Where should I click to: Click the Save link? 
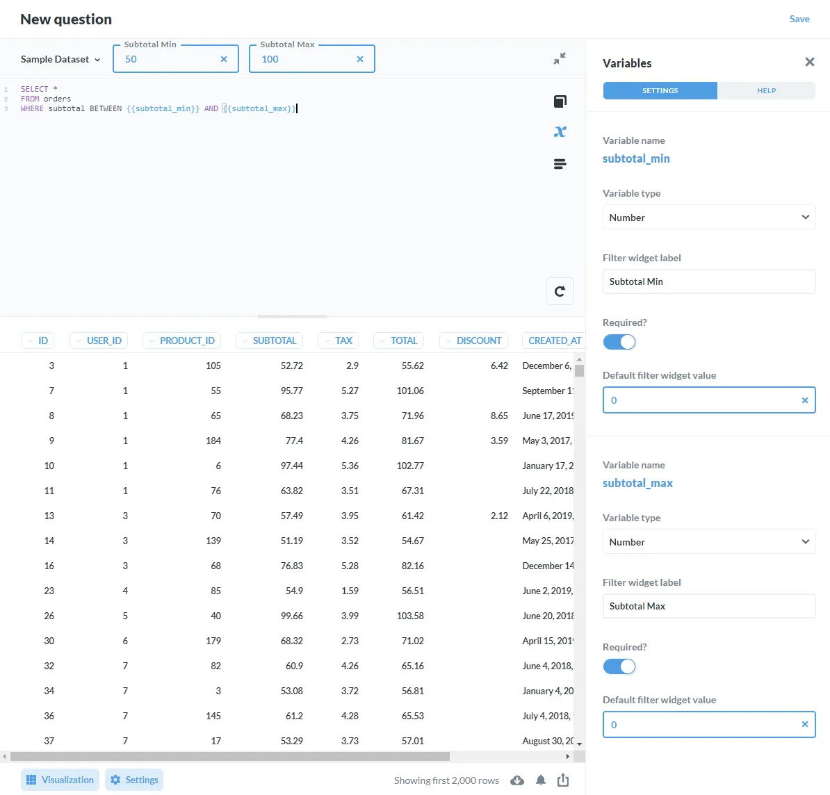(x=799, y=19)
